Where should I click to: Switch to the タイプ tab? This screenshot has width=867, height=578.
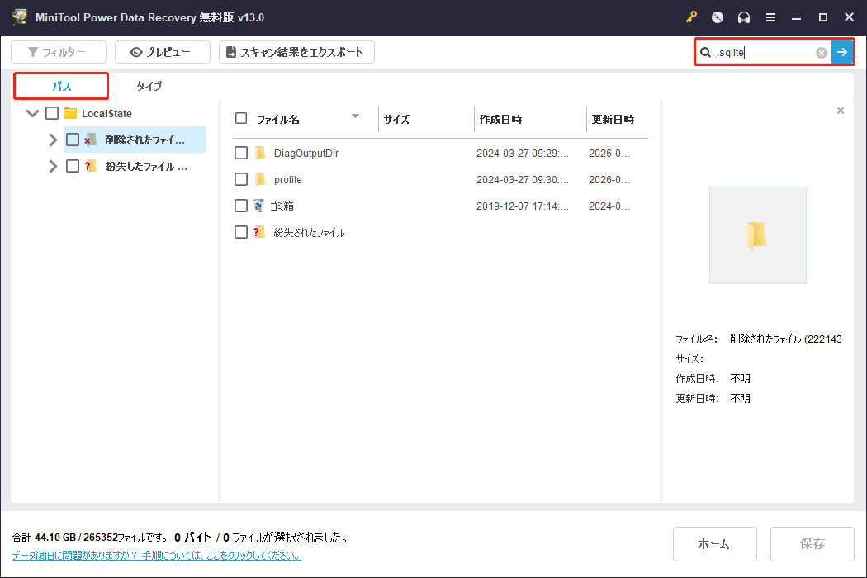pos(149,86)
